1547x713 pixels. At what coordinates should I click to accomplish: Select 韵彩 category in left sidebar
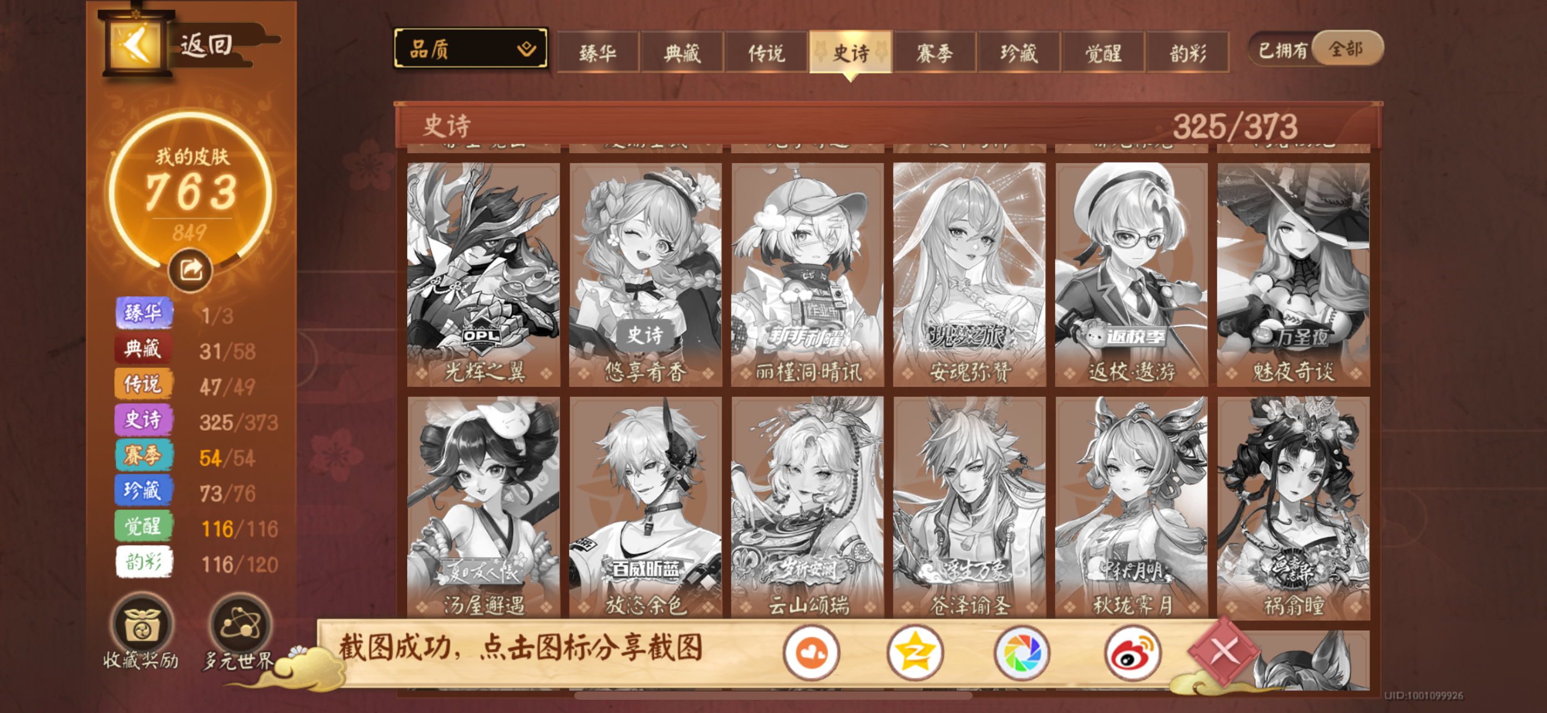[x=143, y=562]
